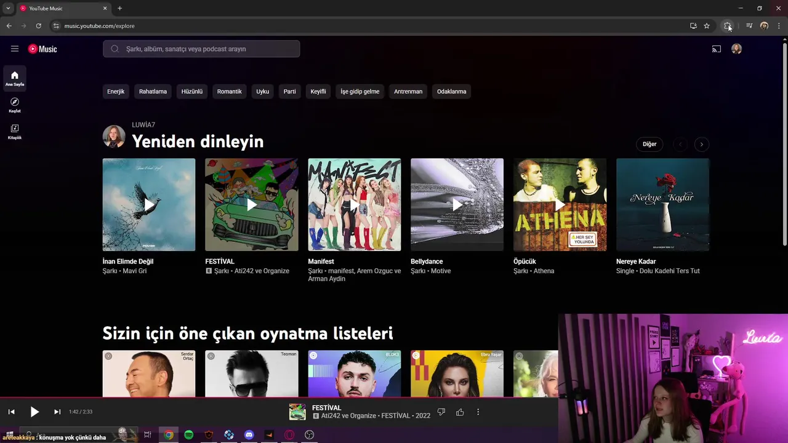Image resolution: width=788 pixels, height=443 pixels.
Task: Open Nereye Kadar single cover
Action: [x=662, y=205]
